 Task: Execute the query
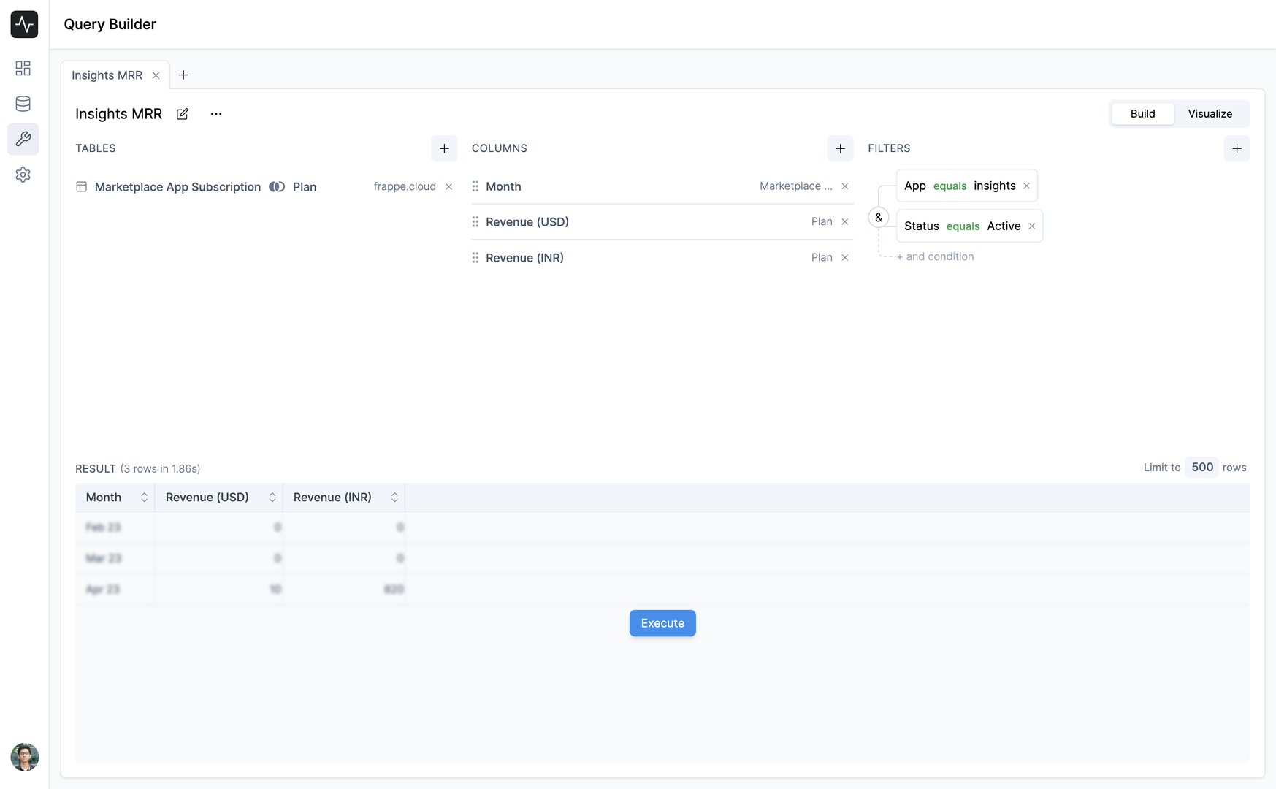pyautogui.click(x=662, y=623)
